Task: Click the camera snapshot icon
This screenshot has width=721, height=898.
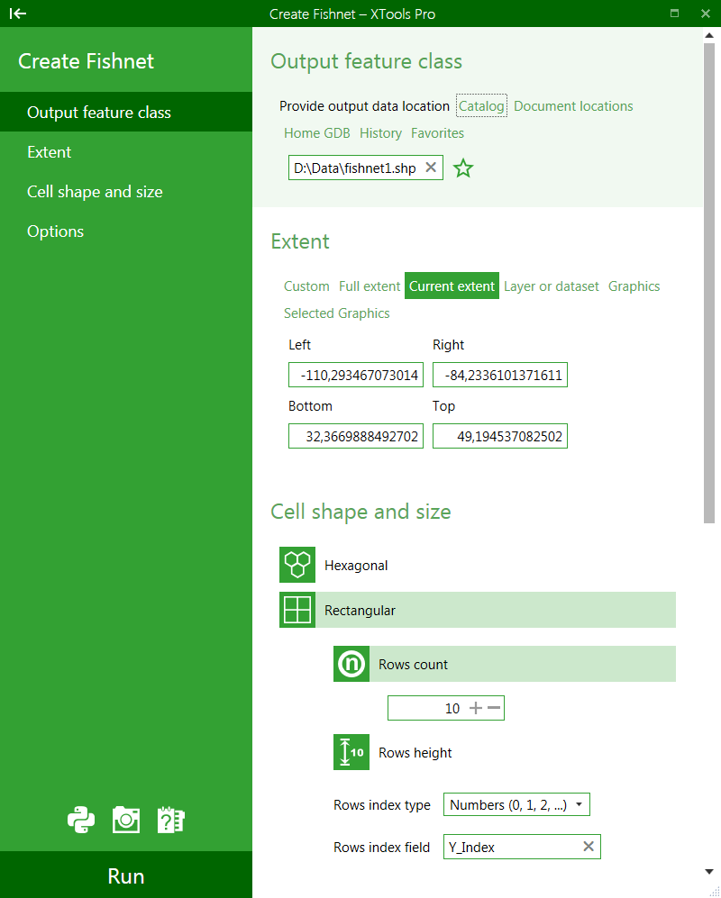Action: coord(126,820)
